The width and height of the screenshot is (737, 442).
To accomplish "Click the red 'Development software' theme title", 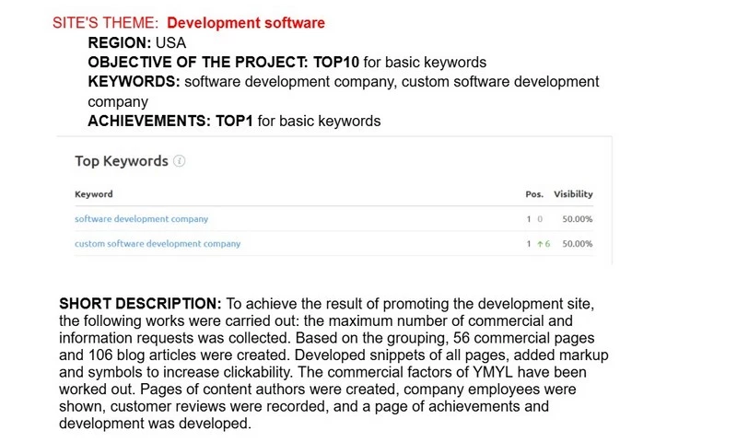I will [x=246, y=23].
